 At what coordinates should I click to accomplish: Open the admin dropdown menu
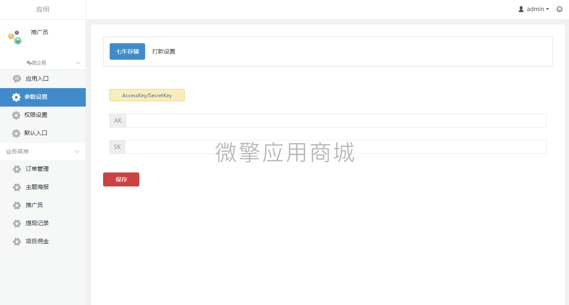coord(538,9)
